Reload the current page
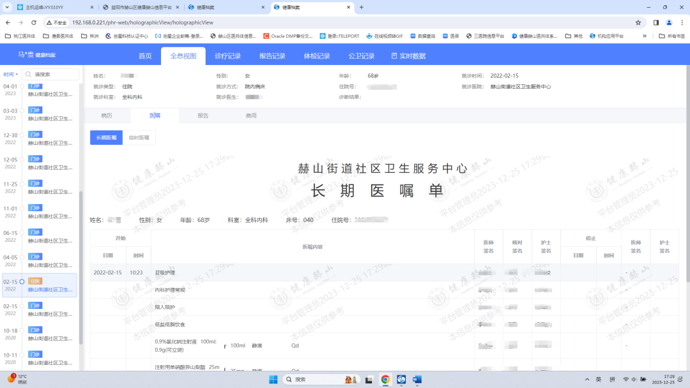The image size is (690, 388). [x=34, y=22]
